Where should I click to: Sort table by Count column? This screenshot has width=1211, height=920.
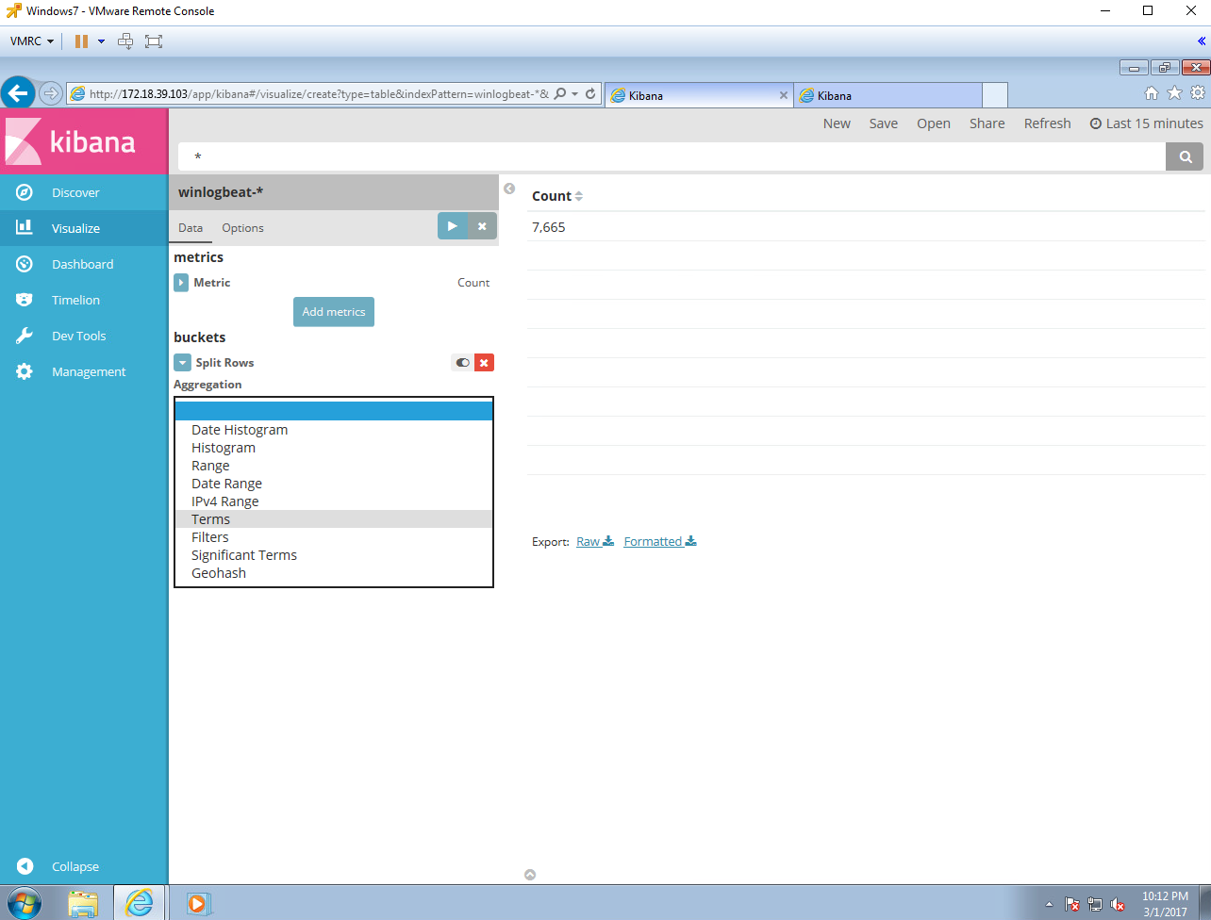click(557, 196)
